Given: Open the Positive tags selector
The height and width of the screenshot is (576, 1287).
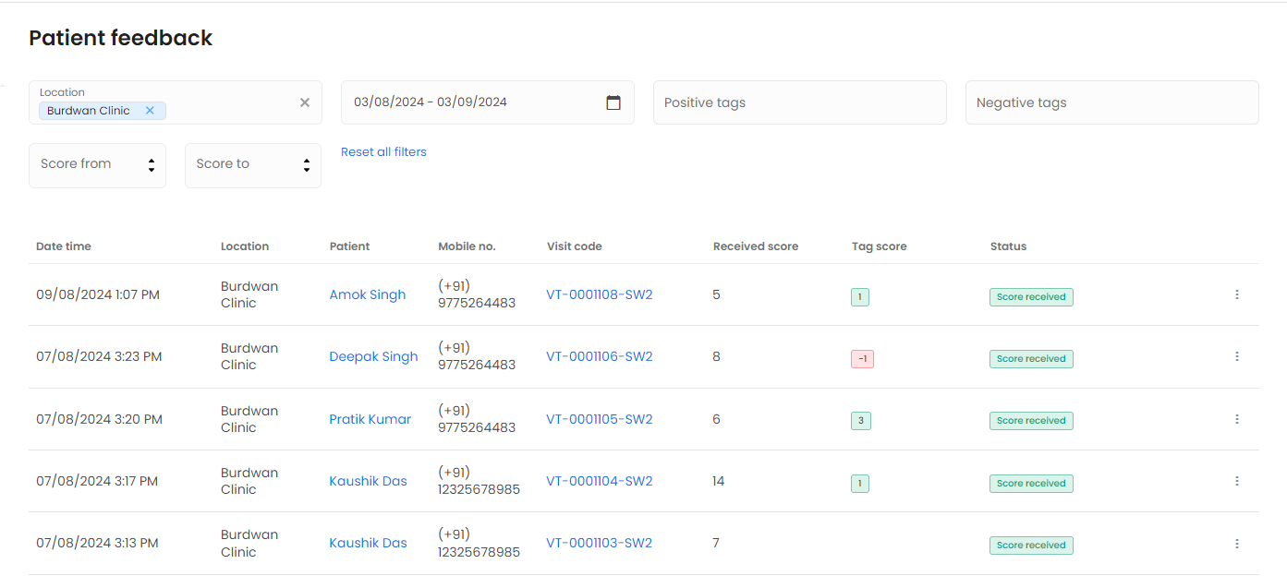Looking at the screenshot, I should click(799, 102).
